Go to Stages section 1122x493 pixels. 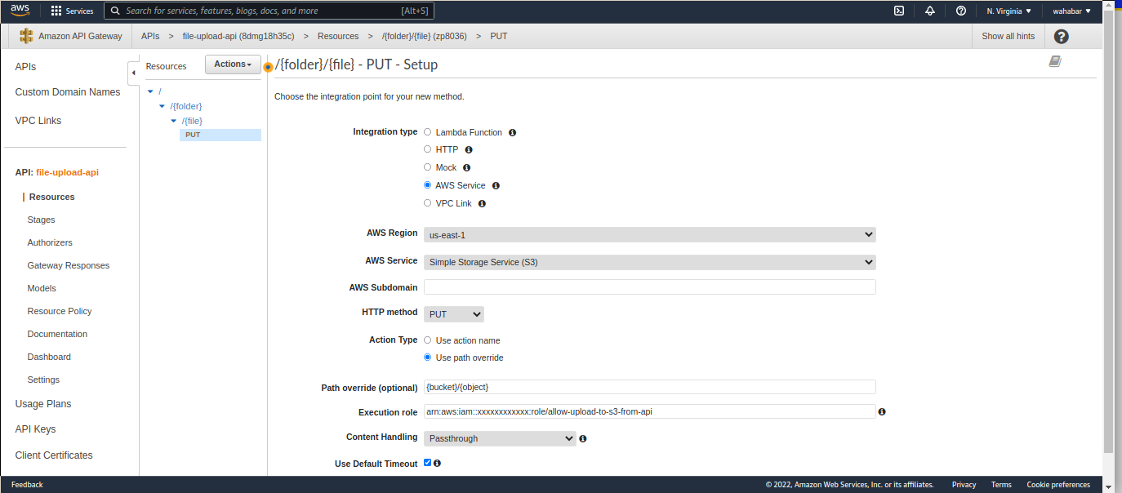(x=41, y=220)
